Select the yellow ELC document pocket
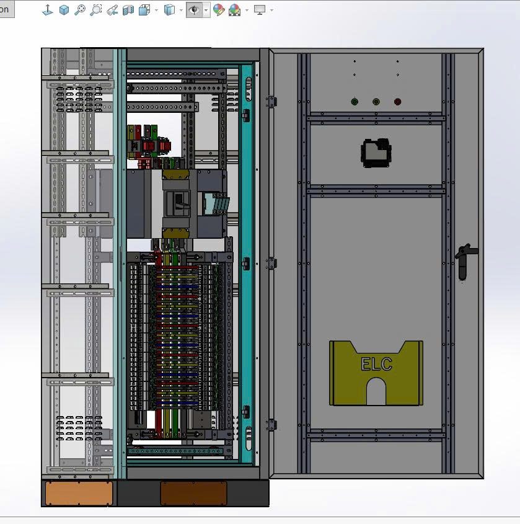 (x=376, y=372)
